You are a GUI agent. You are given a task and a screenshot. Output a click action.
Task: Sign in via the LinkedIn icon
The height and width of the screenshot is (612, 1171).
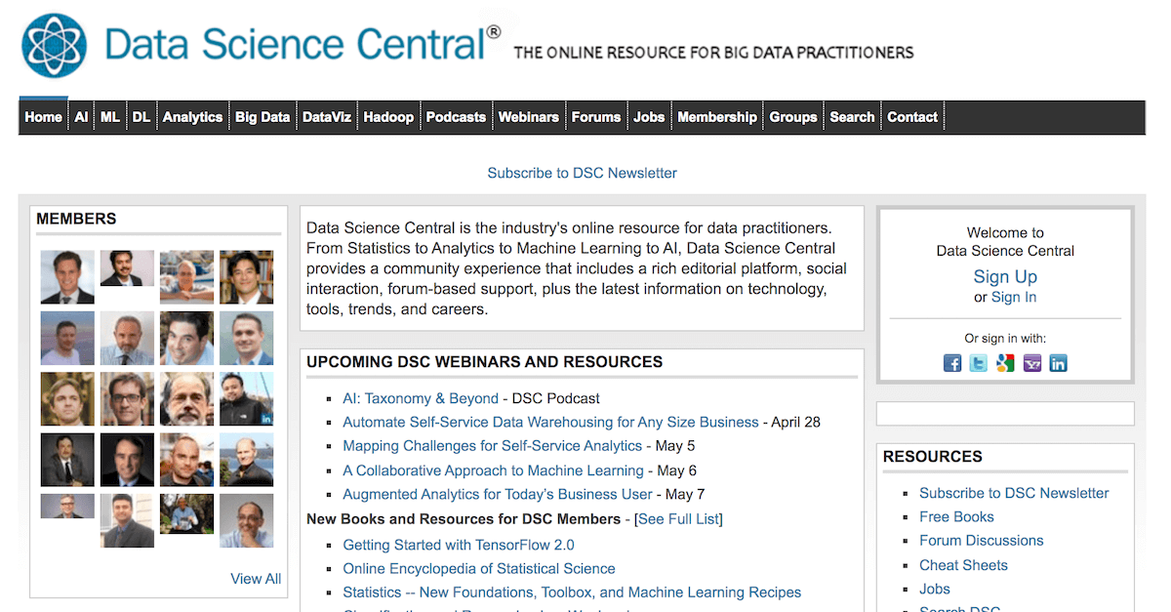click(1058, 362)
